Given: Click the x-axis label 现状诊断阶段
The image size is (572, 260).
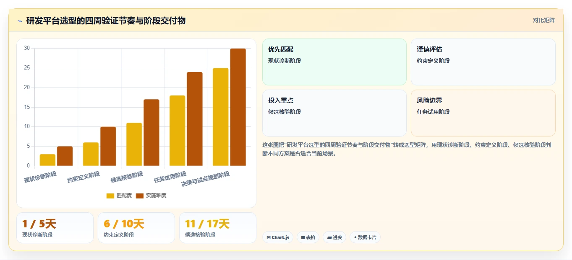Looking at the screenshot, I should coord(40,177).
